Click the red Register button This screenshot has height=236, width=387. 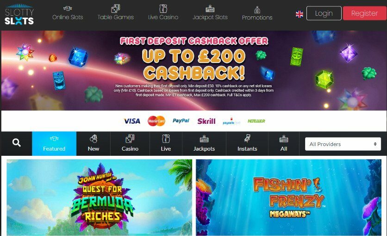click(364, 13)
